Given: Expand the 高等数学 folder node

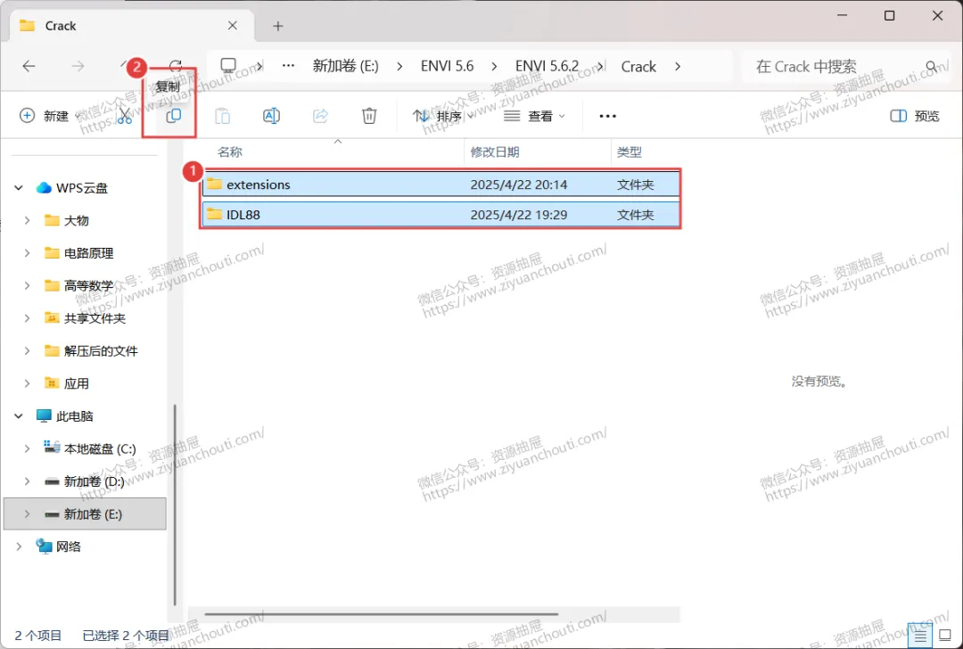Looking at the screenshot, I should pos(27,285).
